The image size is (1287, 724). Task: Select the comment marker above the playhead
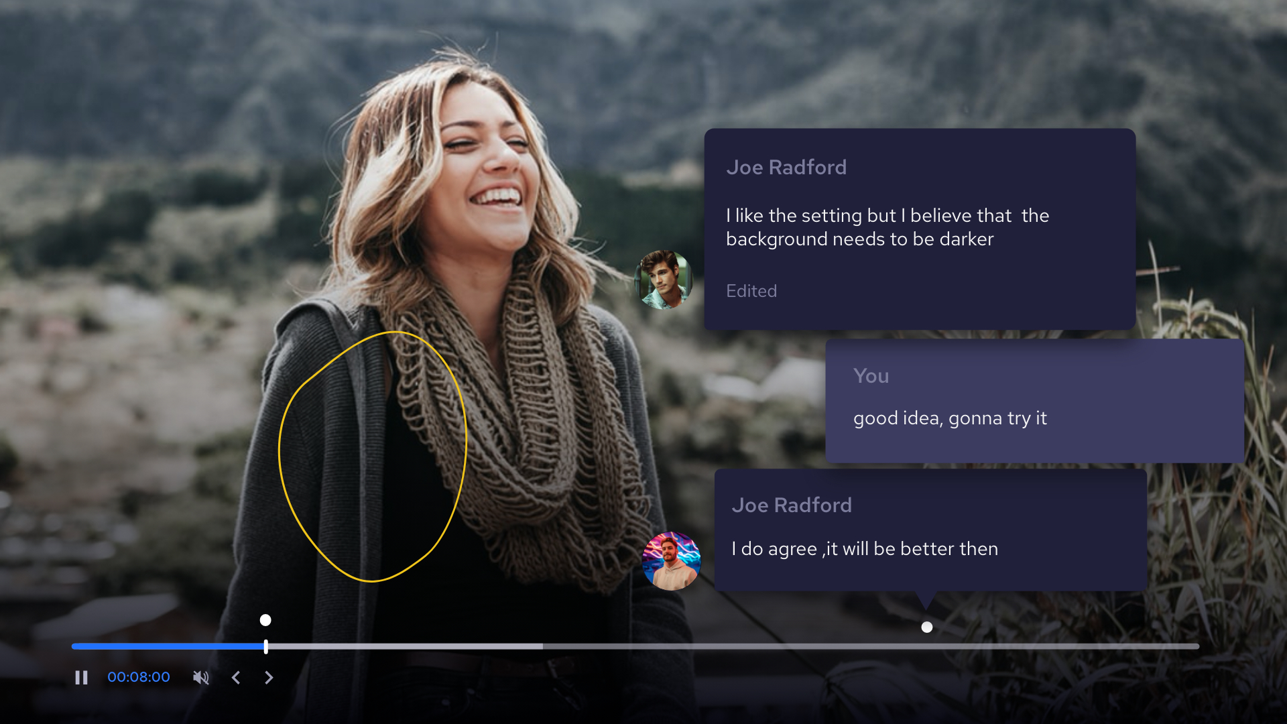coord(265,620)
